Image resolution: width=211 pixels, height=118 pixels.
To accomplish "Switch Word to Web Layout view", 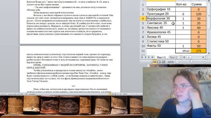I will coord(115,94).
